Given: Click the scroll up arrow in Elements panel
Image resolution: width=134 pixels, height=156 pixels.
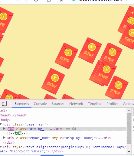Looking at the screenshot, I should (129, 110).
